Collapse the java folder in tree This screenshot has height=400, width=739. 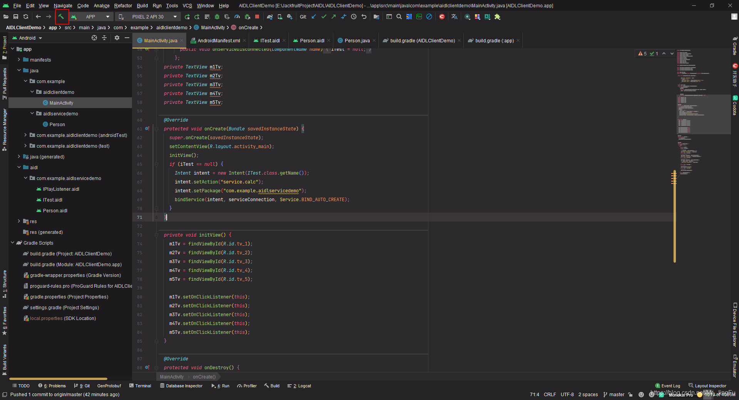tap(19, 70)
